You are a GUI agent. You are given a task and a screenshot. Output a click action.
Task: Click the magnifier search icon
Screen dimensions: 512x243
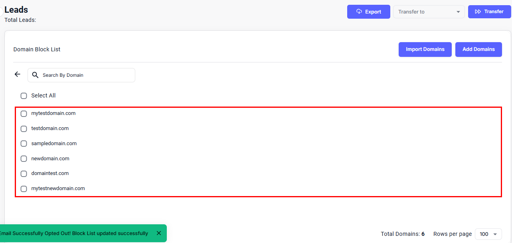coord(35,75)
